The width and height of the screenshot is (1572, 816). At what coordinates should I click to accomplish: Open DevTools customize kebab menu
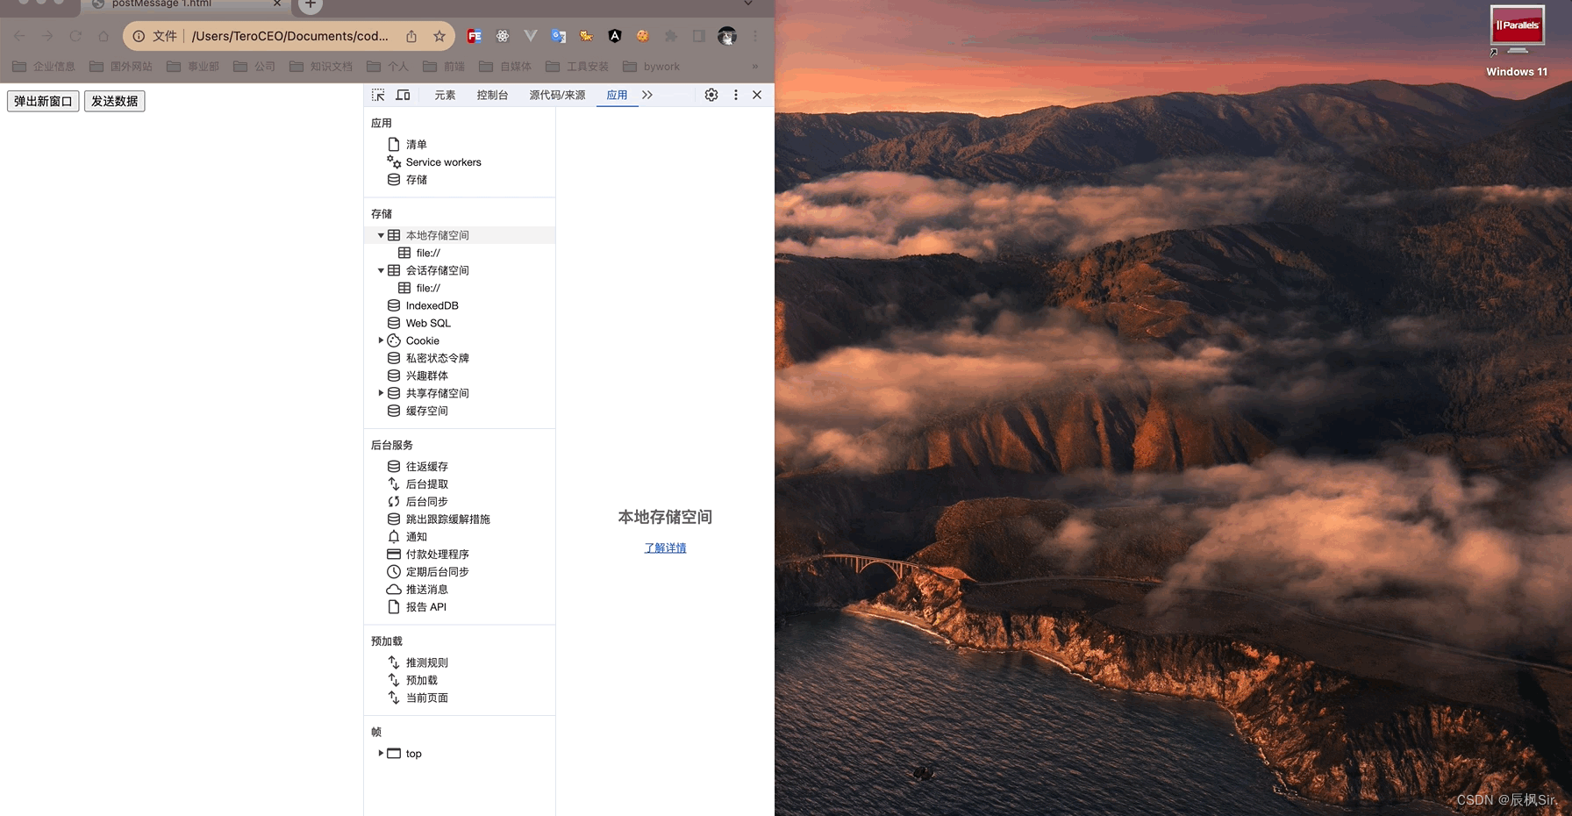(x=735, y=95)
